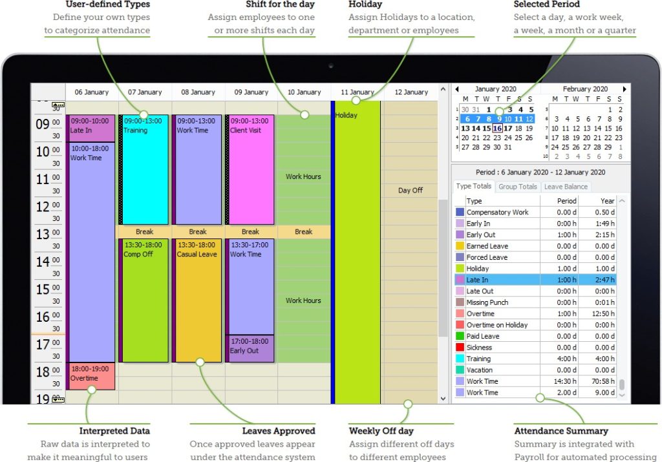Open the Leave Balance tab
This screenshot has width=662, height=462.
pos(566,187)
